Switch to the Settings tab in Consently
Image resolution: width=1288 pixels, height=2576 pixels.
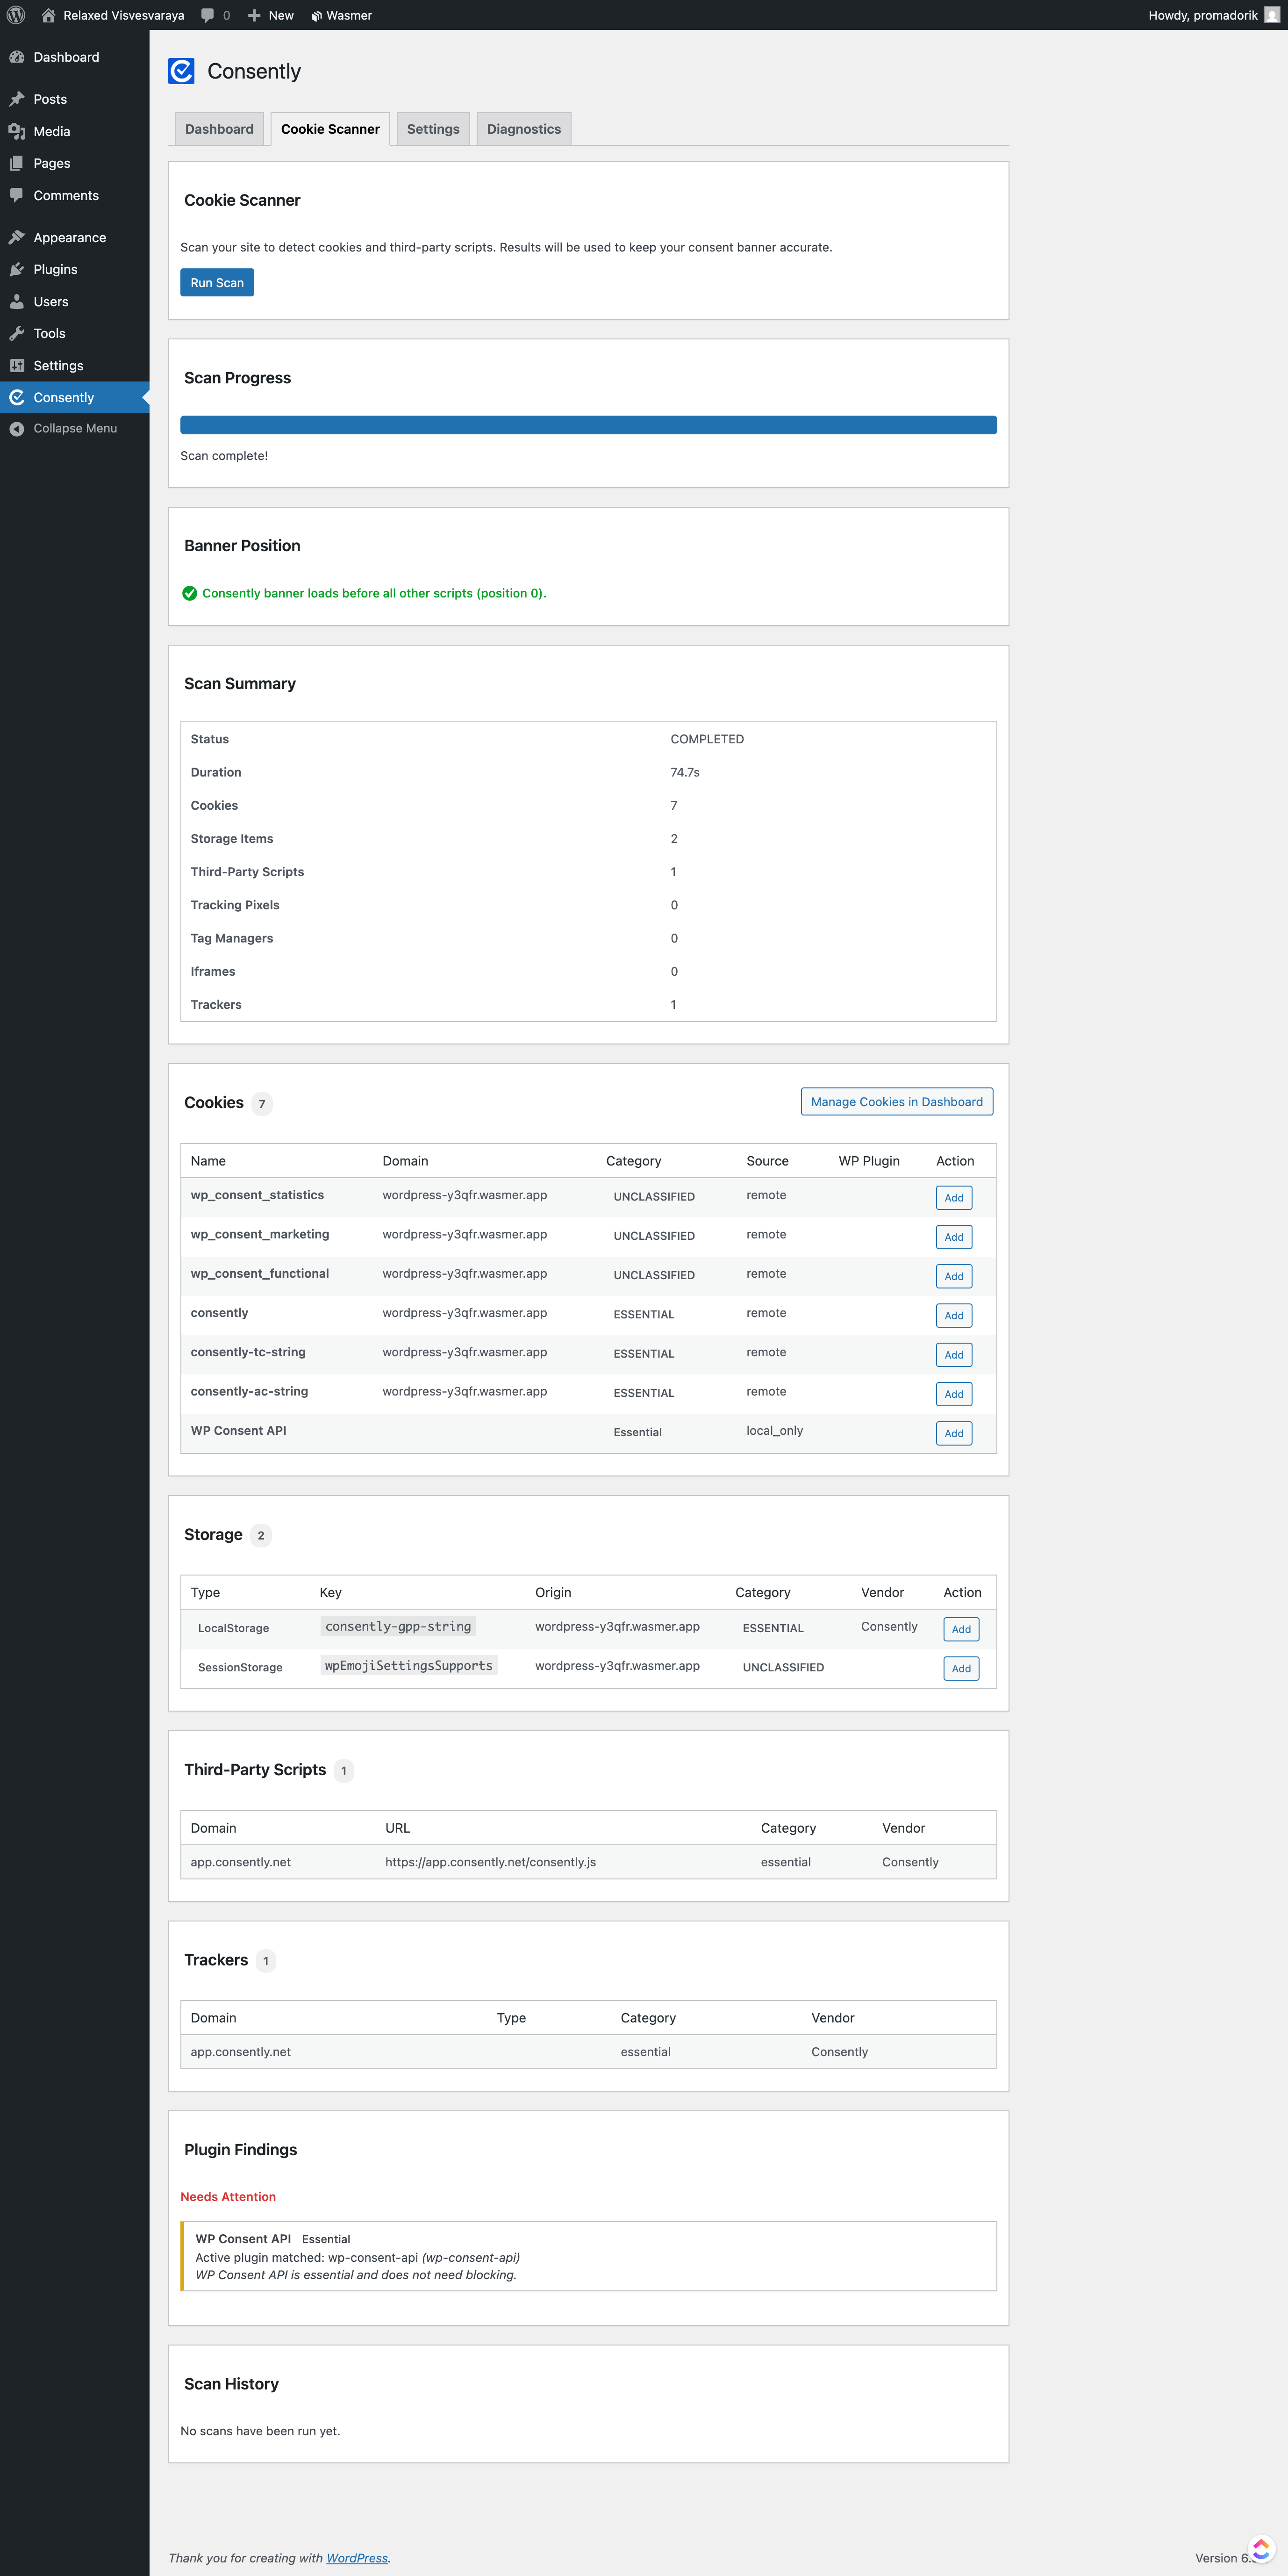coord(433,129)
